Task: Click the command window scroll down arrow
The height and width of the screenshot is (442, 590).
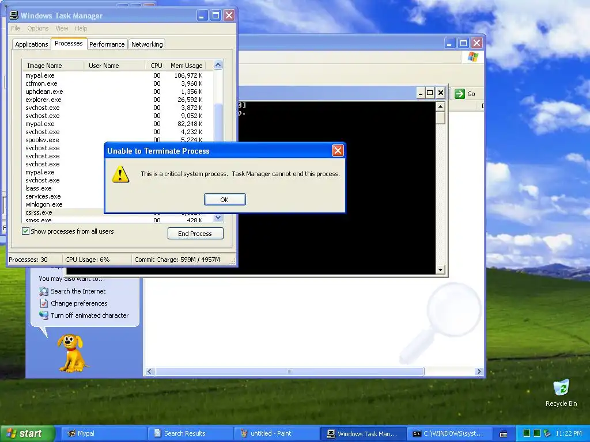Action: point(440,269)
